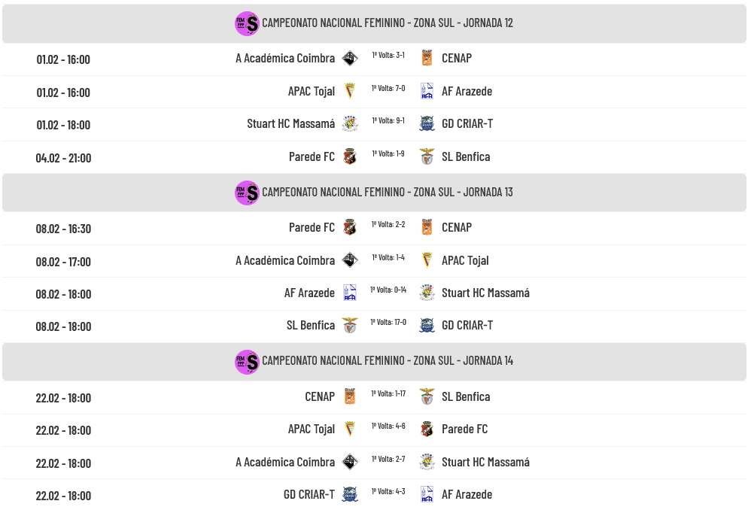Open GD CRIAR-T name in the 22.02 match
Viewport: 751px width, 513px height.
pos(309,494)
